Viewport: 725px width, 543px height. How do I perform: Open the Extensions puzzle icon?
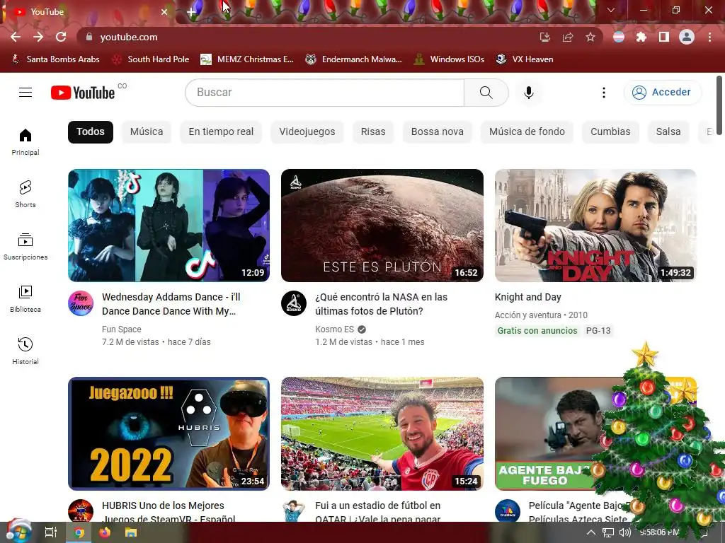641,37
